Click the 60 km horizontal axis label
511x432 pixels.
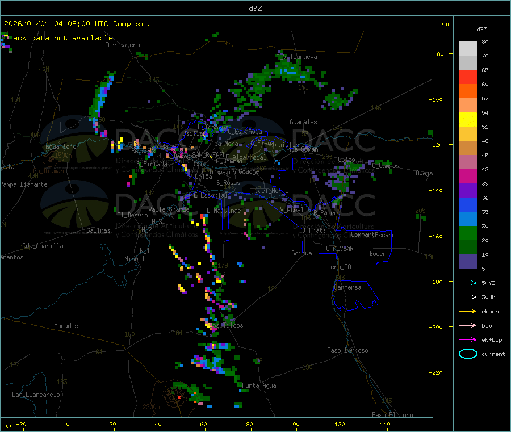[x=203, y=424]
